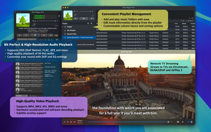Click the grid icon left of settings gear
The width and height of the screenshot is (211, 132).
pos(190,18)
